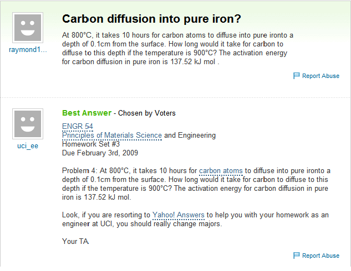Viewport: 351px width, 271px height.
Task: Click the flag icon beside the question's Report Abuse
Action: pyautogui.click(x=296, y=76)
